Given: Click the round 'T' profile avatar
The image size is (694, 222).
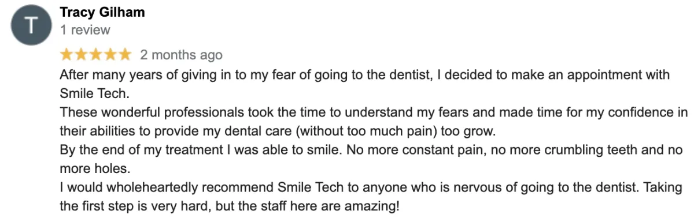Looking at the screenshot, I should pyautogui.click(x=29, y=27).
